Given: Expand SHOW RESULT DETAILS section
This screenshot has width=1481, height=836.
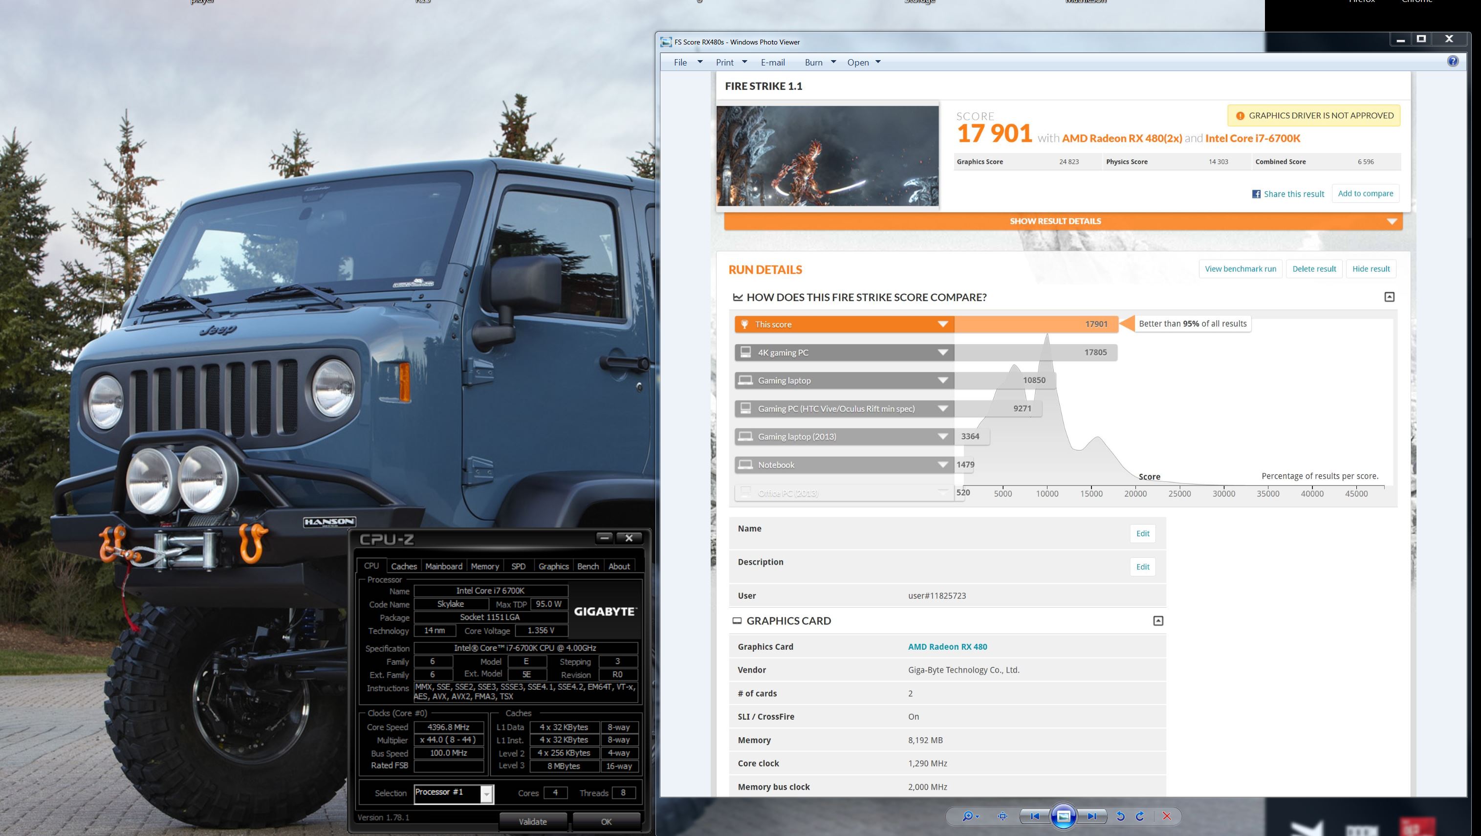Looking at the screenshot, I should pyautogui.click(x=1062, y=220).
